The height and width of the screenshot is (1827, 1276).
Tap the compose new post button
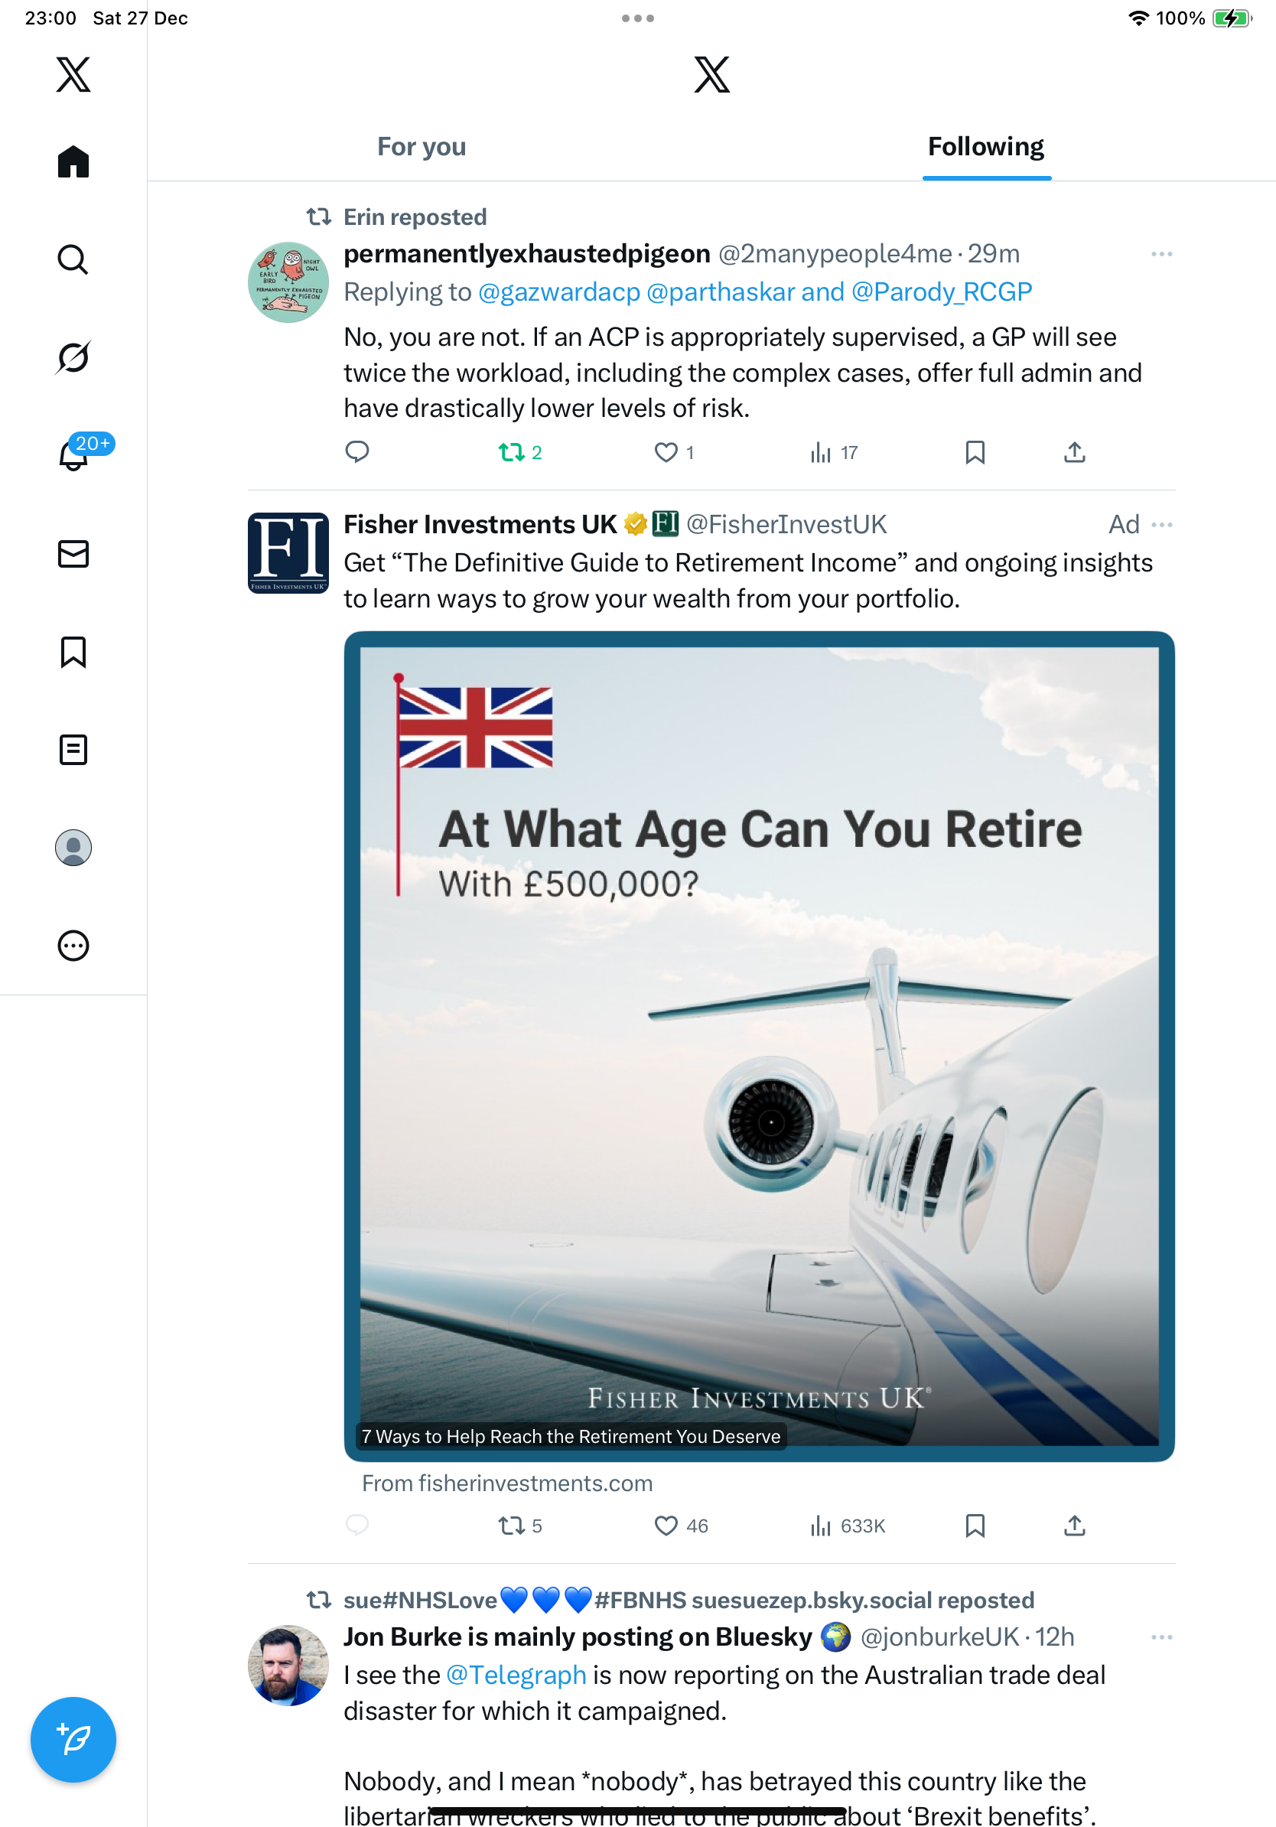(x=73, y=1740)
